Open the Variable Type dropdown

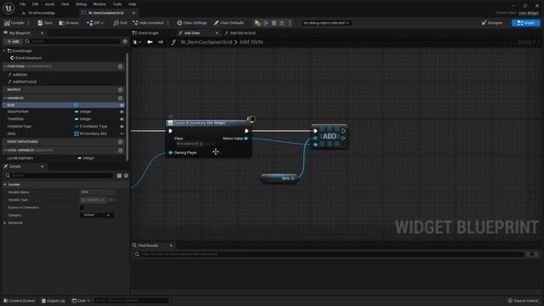(x=93, y=200)
